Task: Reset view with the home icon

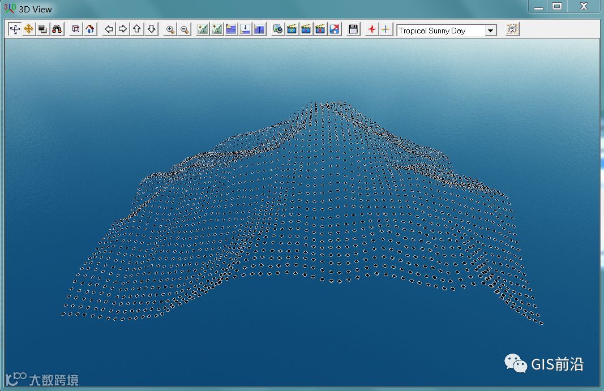Action: point(90,29)
